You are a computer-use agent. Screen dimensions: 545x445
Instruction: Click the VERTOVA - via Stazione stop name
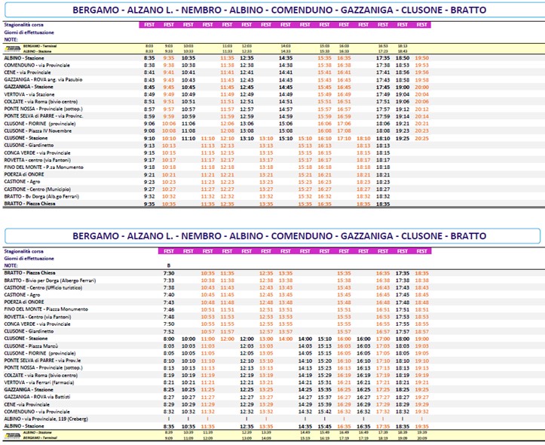[29, 94]
